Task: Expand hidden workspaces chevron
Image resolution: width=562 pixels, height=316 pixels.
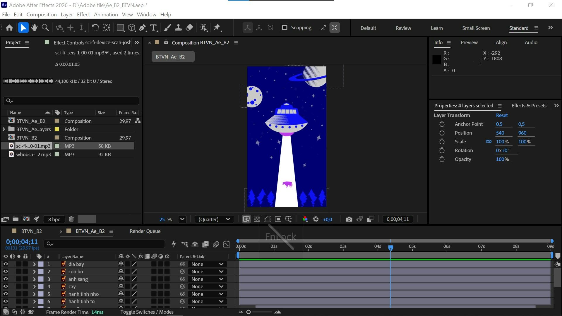Action: click(551, 28)
